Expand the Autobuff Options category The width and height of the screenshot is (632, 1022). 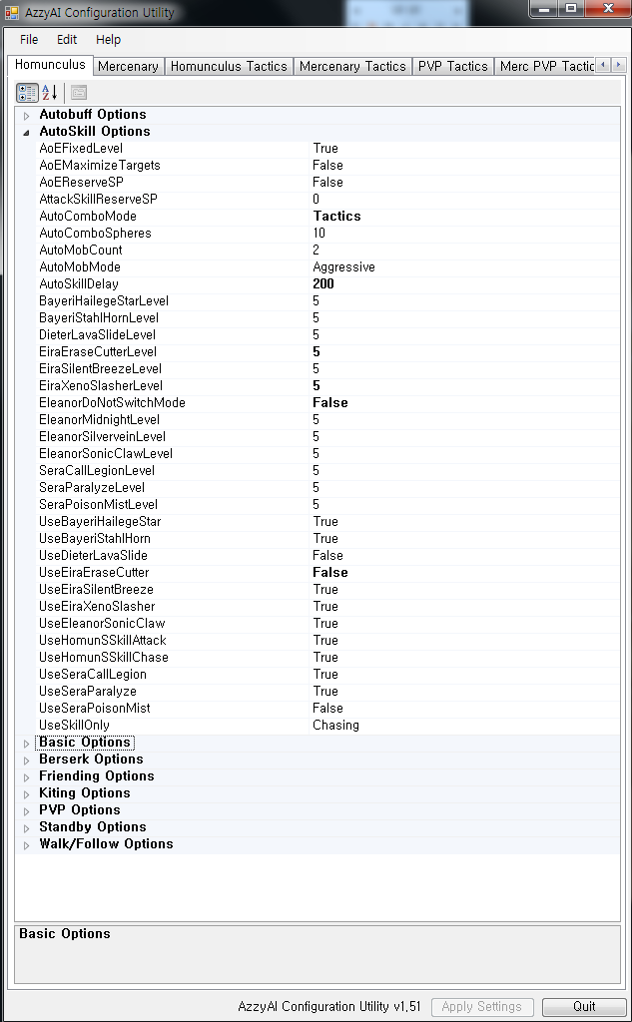(x=27, y=115)
